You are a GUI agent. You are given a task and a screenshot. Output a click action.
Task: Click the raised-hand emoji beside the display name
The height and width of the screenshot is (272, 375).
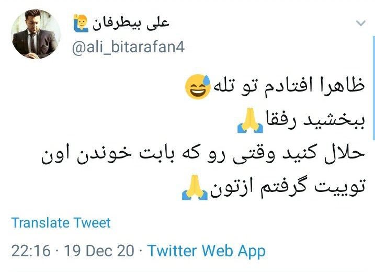[81, 24]
